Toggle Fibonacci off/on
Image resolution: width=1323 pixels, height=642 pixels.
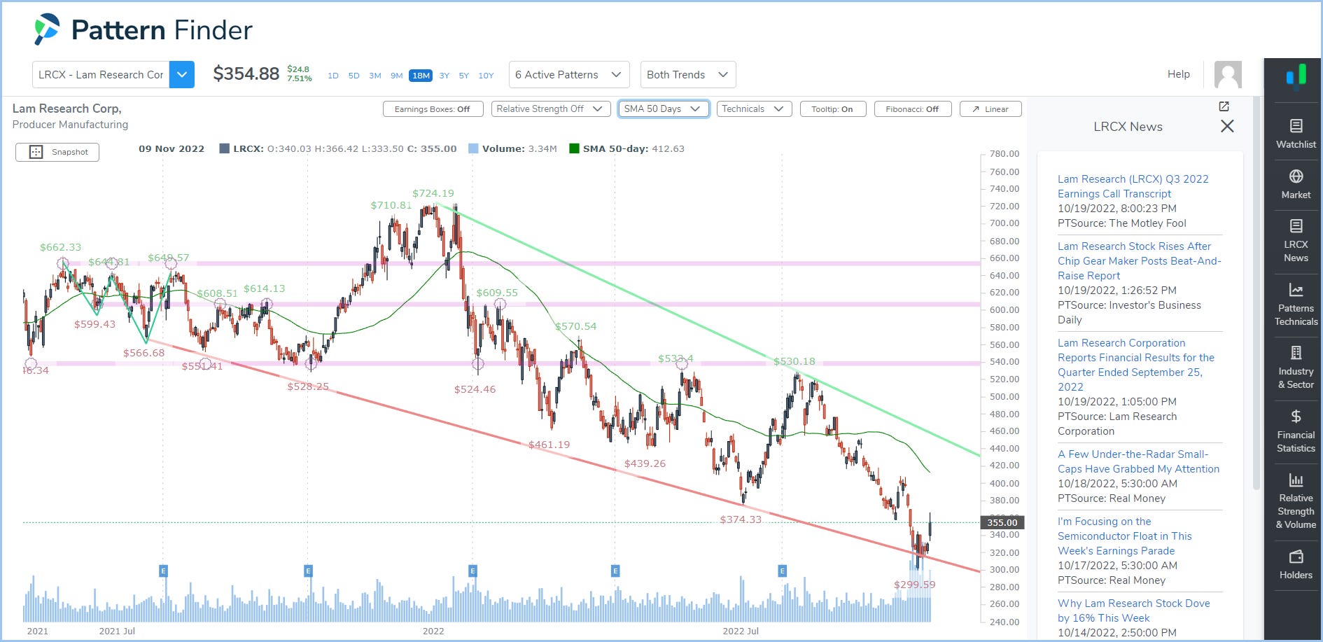[913, 109]
